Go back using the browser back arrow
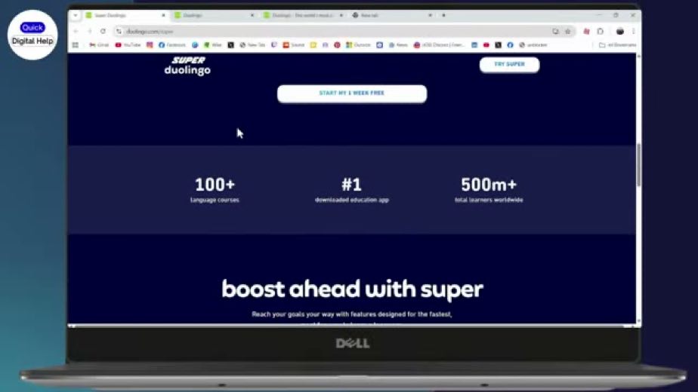Image resolution: width=698 pixels, height=392 pixels. point(76,32)
